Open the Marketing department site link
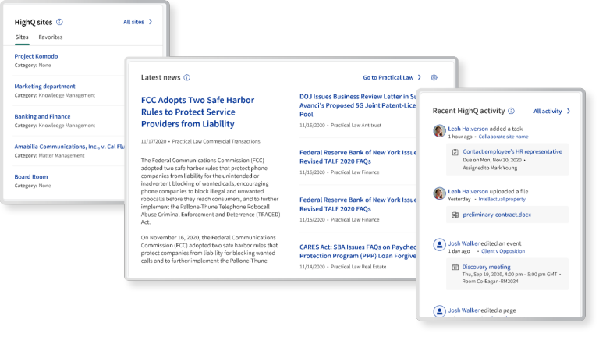The width and height of the screenshot is (599, 337). point(44,87)
